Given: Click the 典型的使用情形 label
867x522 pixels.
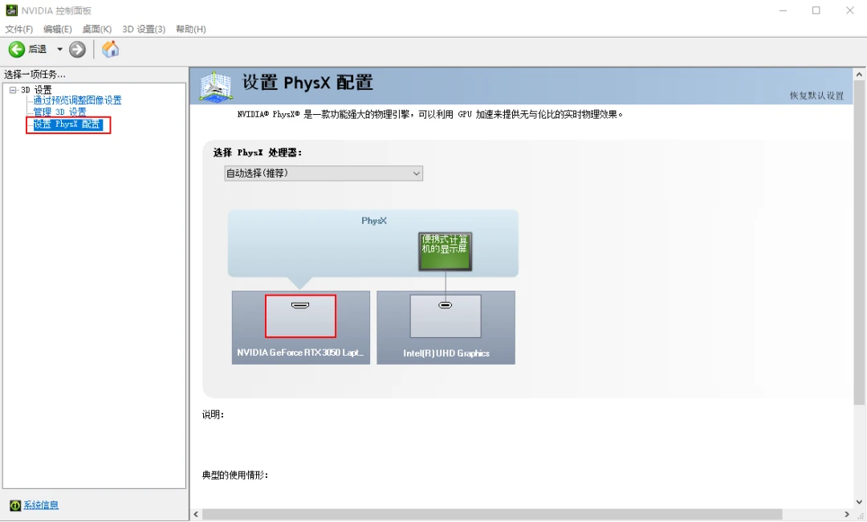Looking at the screenshot, I should click(235, 475).
